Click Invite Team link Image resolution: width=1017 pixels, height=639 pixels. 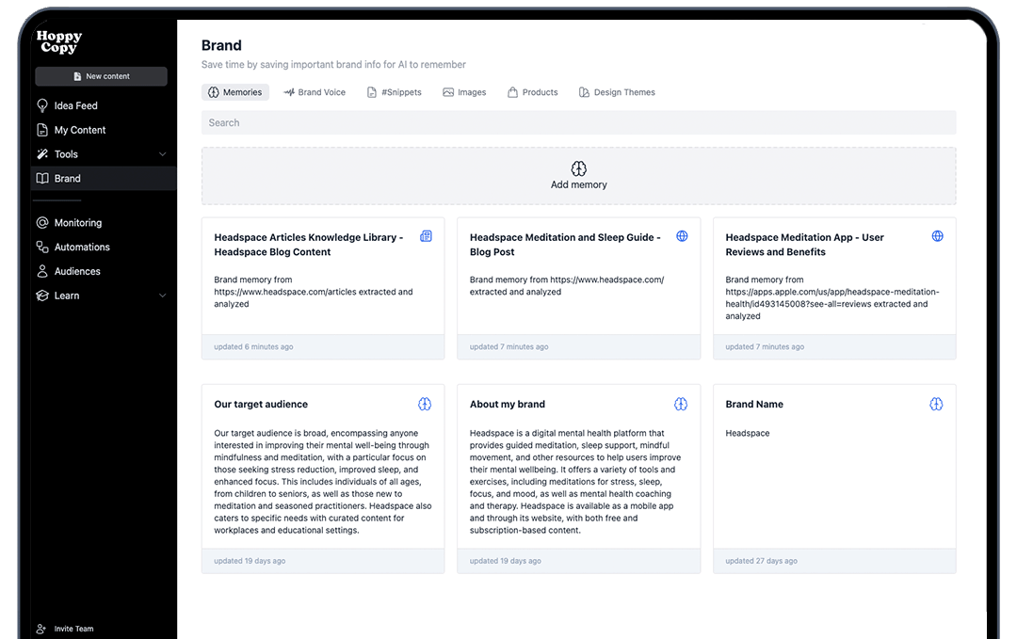tap(74, 629)
